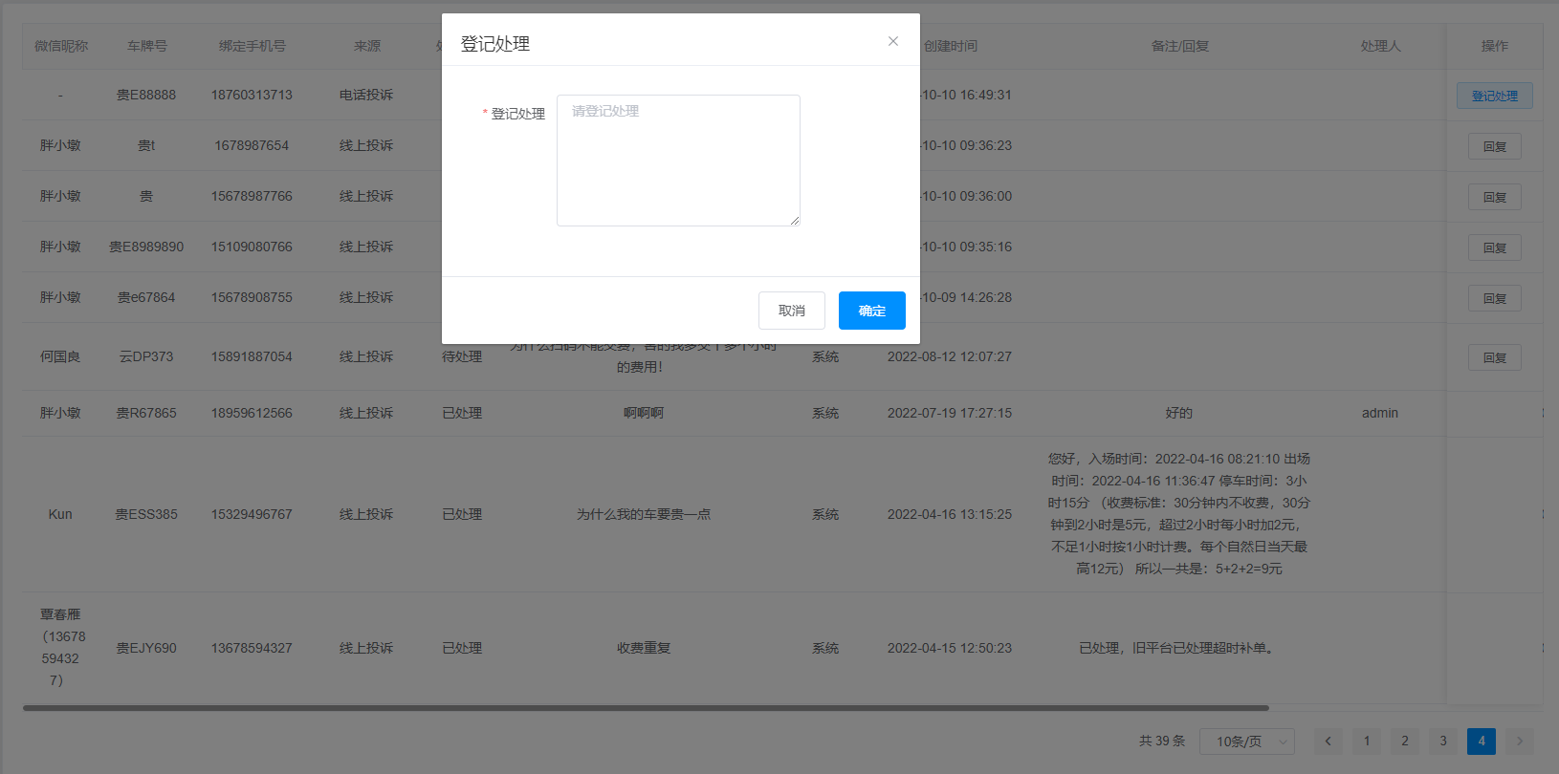Click 登记处理 in the 贵E88888 row
The image size is (1559, 774).
1494,96
